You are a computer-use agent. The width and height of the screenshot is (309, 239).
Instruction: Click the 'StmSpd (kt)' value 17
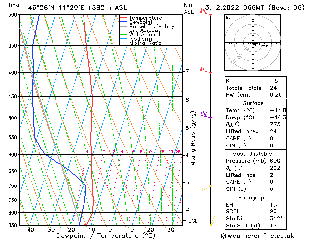click(273, 225)
